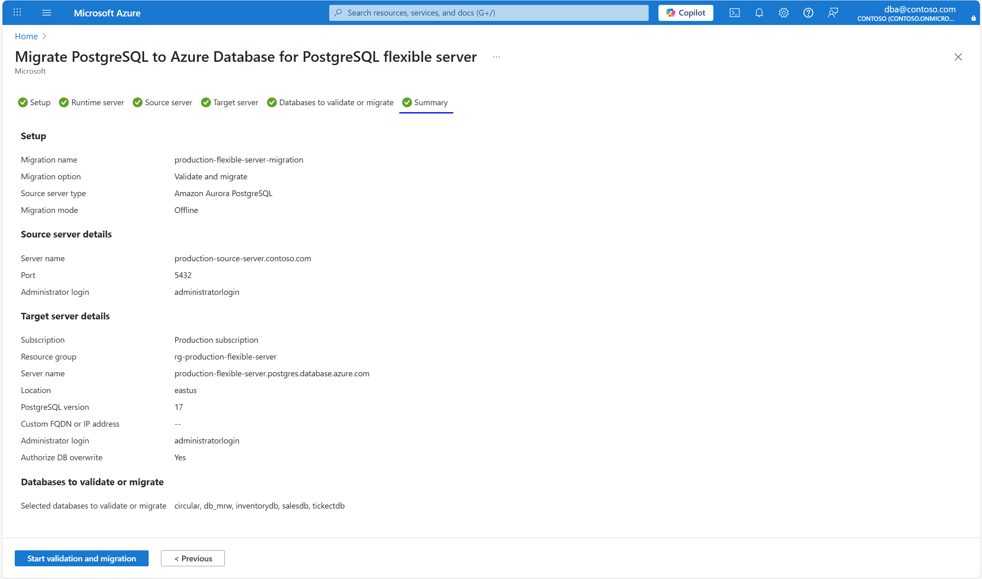Click Start validation and migration button

(x=81, y=559)
